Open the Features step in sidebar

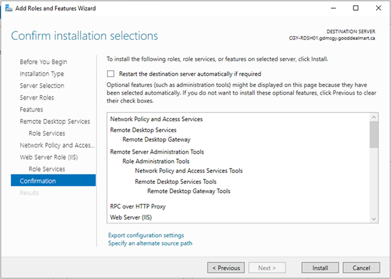(31, 110)
